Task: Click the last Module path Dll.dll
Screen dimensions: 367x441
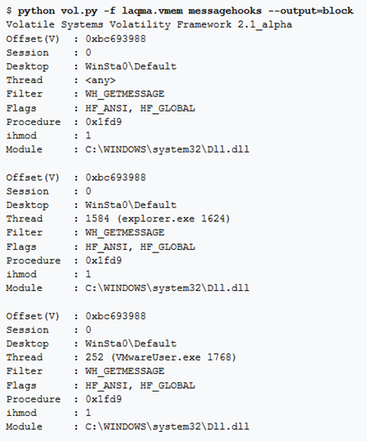Action: click(168, 427)
